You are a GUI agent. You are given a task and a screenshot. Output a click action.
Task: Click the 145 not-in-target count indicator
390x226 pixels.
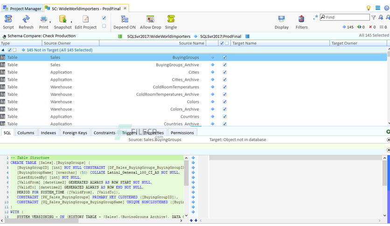(348, 27)
